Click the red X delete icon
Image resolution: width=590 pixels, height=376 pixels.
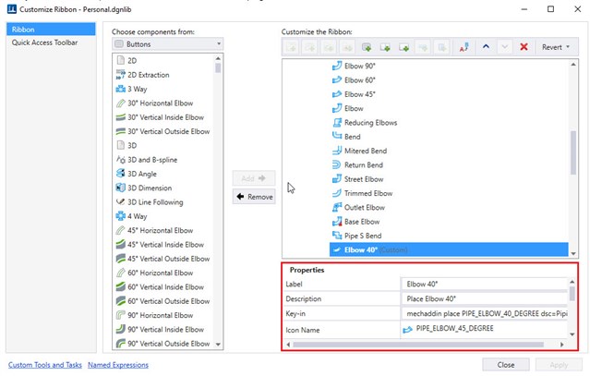click(524, 47)
